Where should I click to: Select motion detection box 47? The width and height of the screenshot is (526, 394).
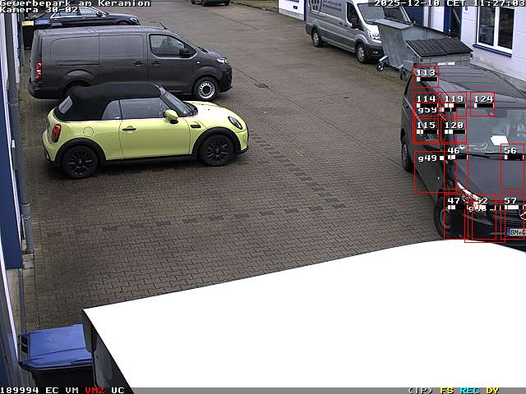454,217
